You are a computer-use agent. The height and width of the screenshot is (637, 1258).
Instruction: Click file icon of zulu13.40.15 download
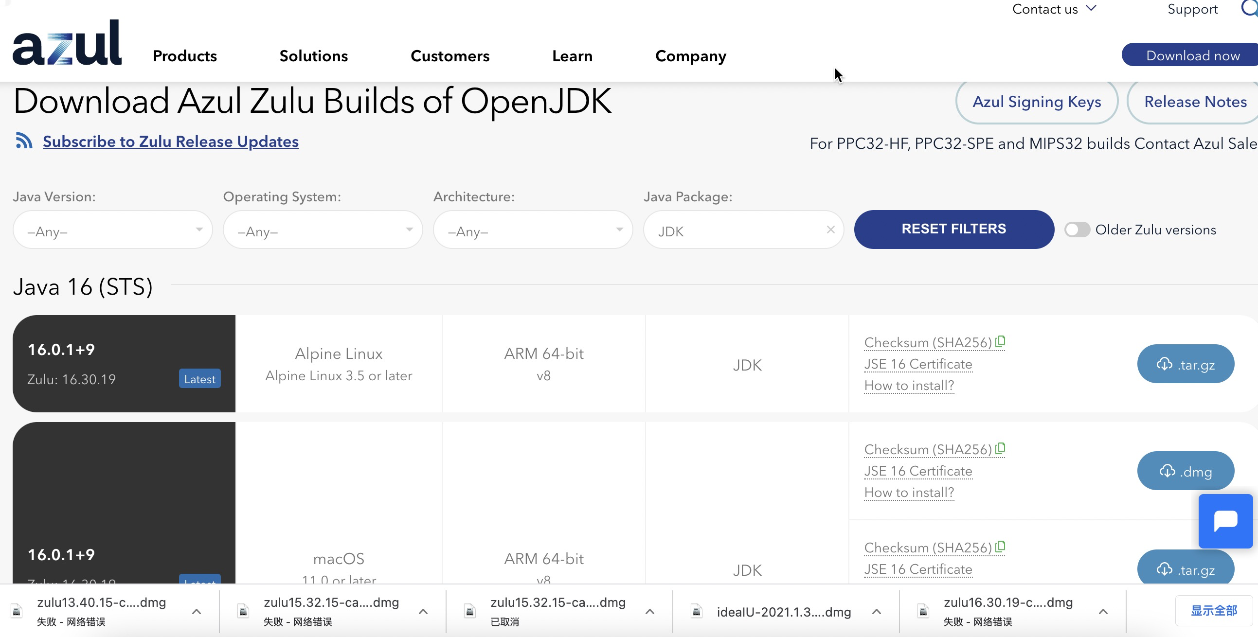(x=17, y=611)
